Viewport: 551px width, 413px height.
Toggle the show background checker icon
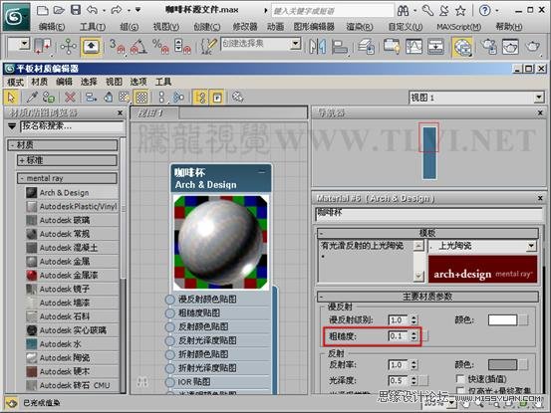[x=141, y=98]
